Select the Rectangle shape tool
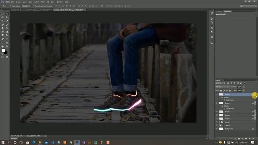The width and height of the screenshot is (258, 145). point(7,43)
